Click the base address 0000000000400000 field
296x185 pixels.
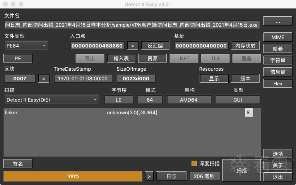point(201,46)
